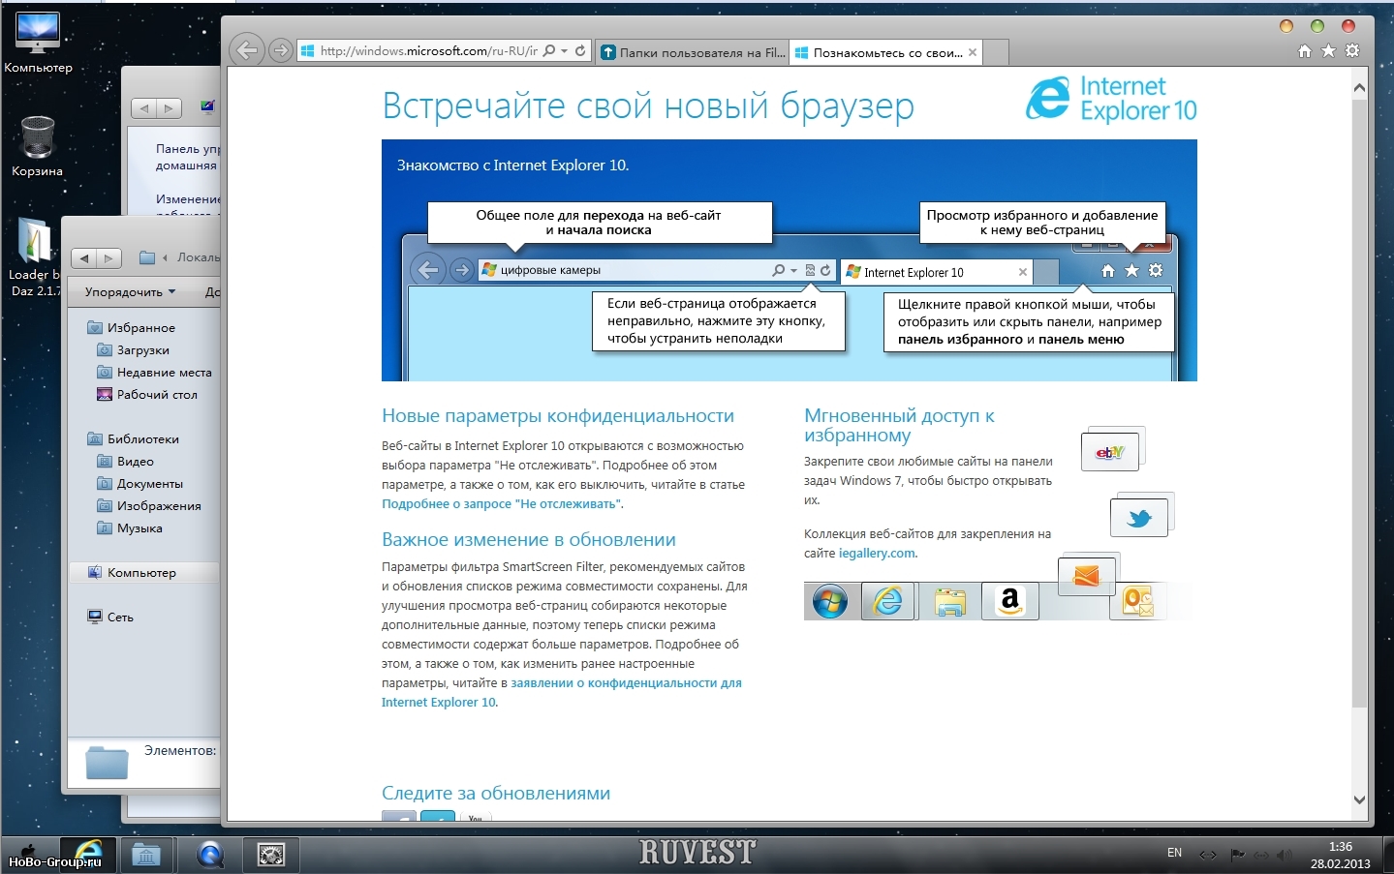Open the IE Home page icon

coord(1305,50)
